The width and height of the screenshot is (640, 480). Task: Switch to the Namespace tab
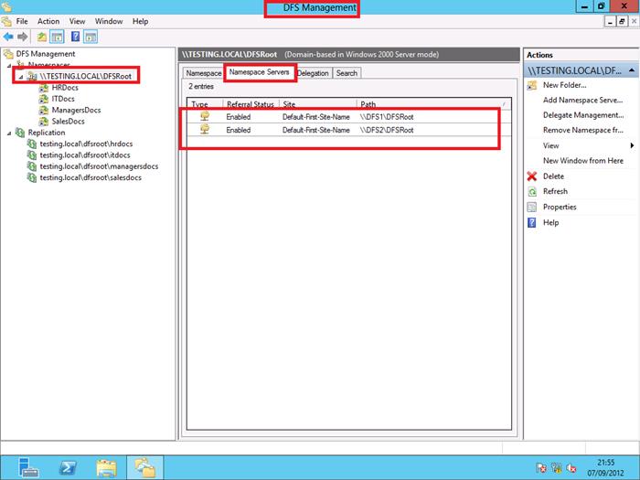pos(203,73)
